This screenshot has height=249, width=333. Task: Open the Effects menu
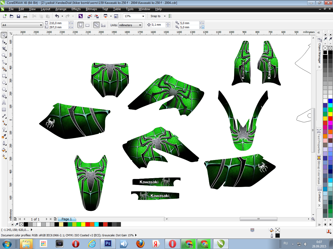point(76,9)
